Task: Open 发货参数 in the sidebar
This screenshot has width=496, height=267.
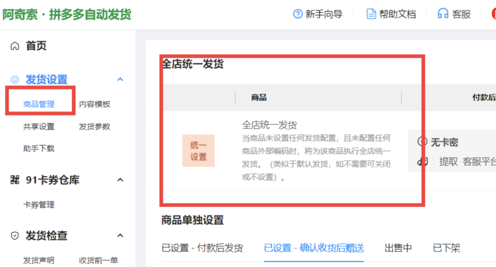Action: point(95,127)
